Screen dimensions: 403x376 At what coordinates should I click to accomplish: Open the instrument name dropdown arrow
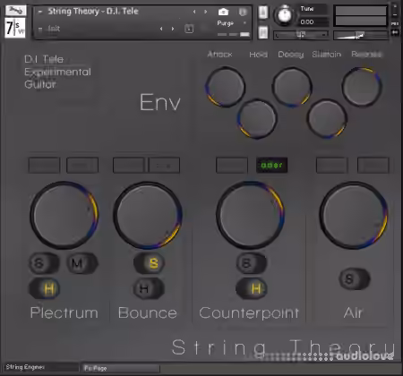[x=40, y=12]
